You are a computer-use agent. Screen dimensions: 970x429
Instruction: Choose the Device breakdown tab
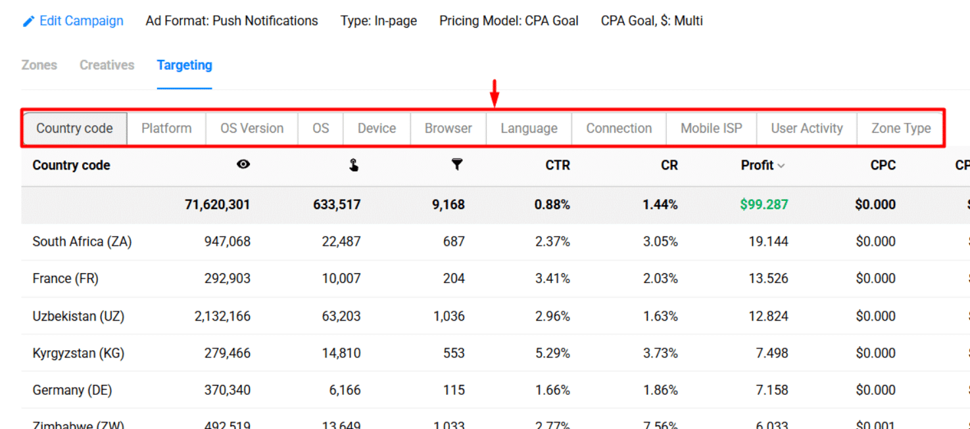(377, 128)
